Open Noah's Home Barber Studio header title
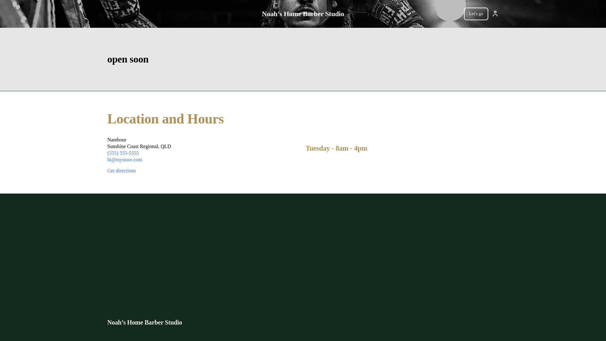The width and height of the screenshot is (606, 341). coord(303,14)
